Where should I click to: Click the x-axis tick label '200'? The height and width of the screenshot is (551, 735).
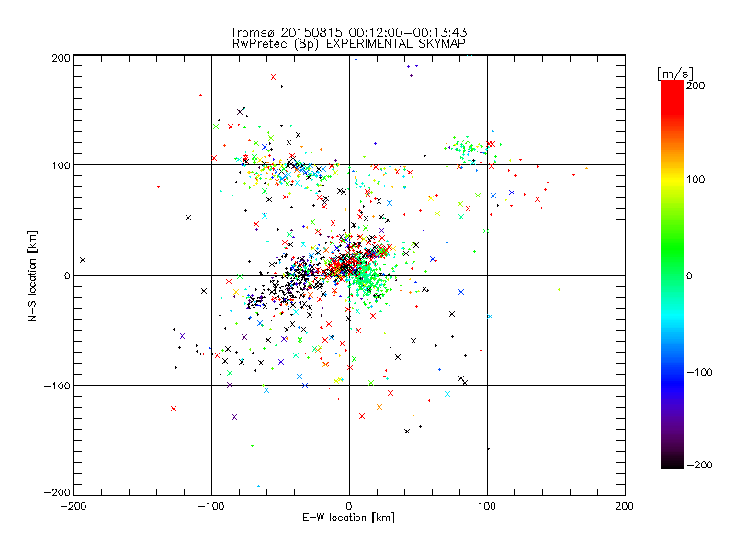coord(625,506)
